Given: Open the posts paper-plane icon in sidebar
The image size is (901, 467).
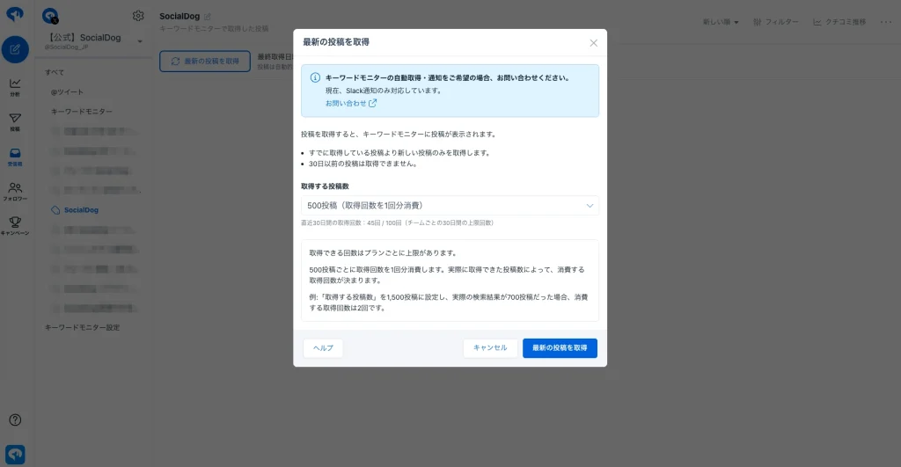Looking at the screenshot, I should tap(15, 121).
